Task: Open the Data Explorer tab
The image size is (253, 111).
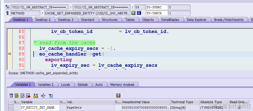Action: point(197,20)
